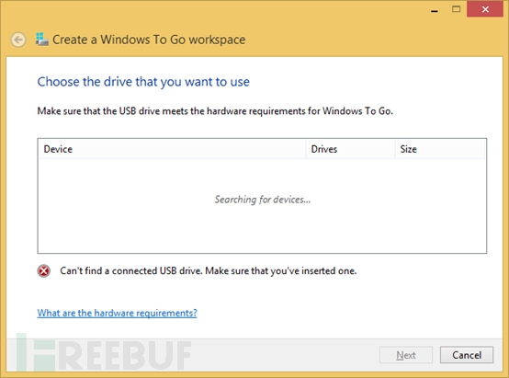Open the hardware requirements help link

[118, 313]
